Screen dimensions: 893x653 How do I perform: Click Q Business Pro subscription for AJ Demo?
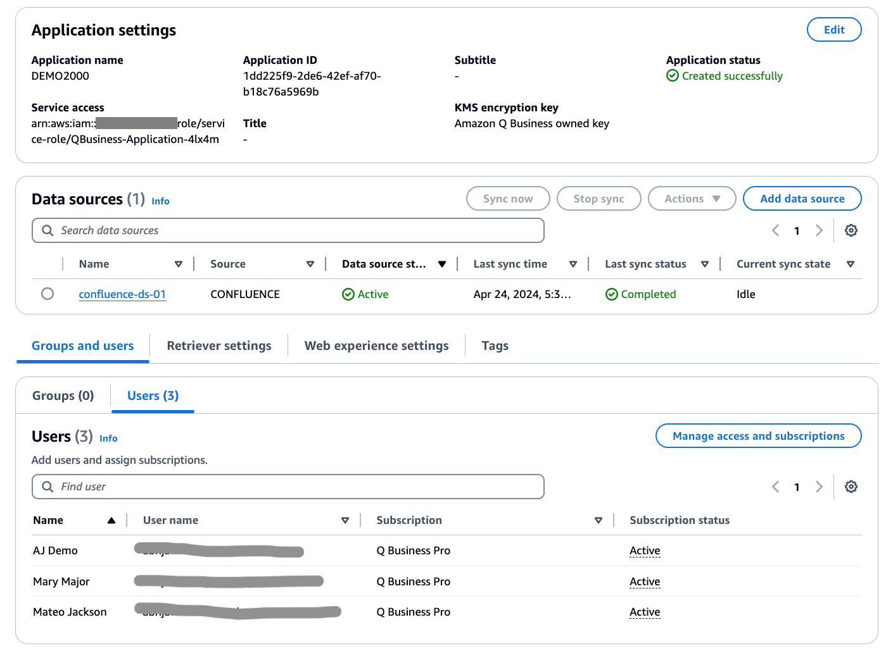pyautogui.click(x=414, y=550)
